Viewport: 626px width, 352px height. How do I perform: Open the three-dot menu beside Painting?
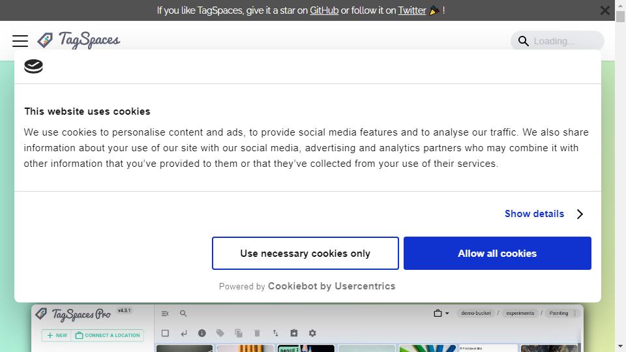(575, 314)
